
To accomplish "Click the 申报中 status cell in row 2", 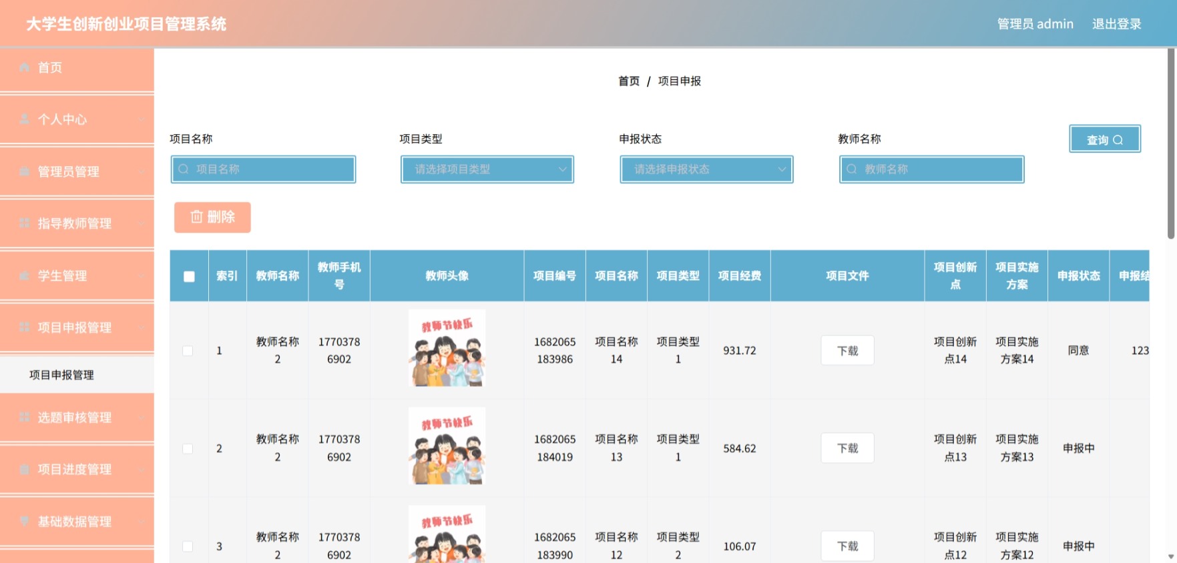I will [1079, 449].
